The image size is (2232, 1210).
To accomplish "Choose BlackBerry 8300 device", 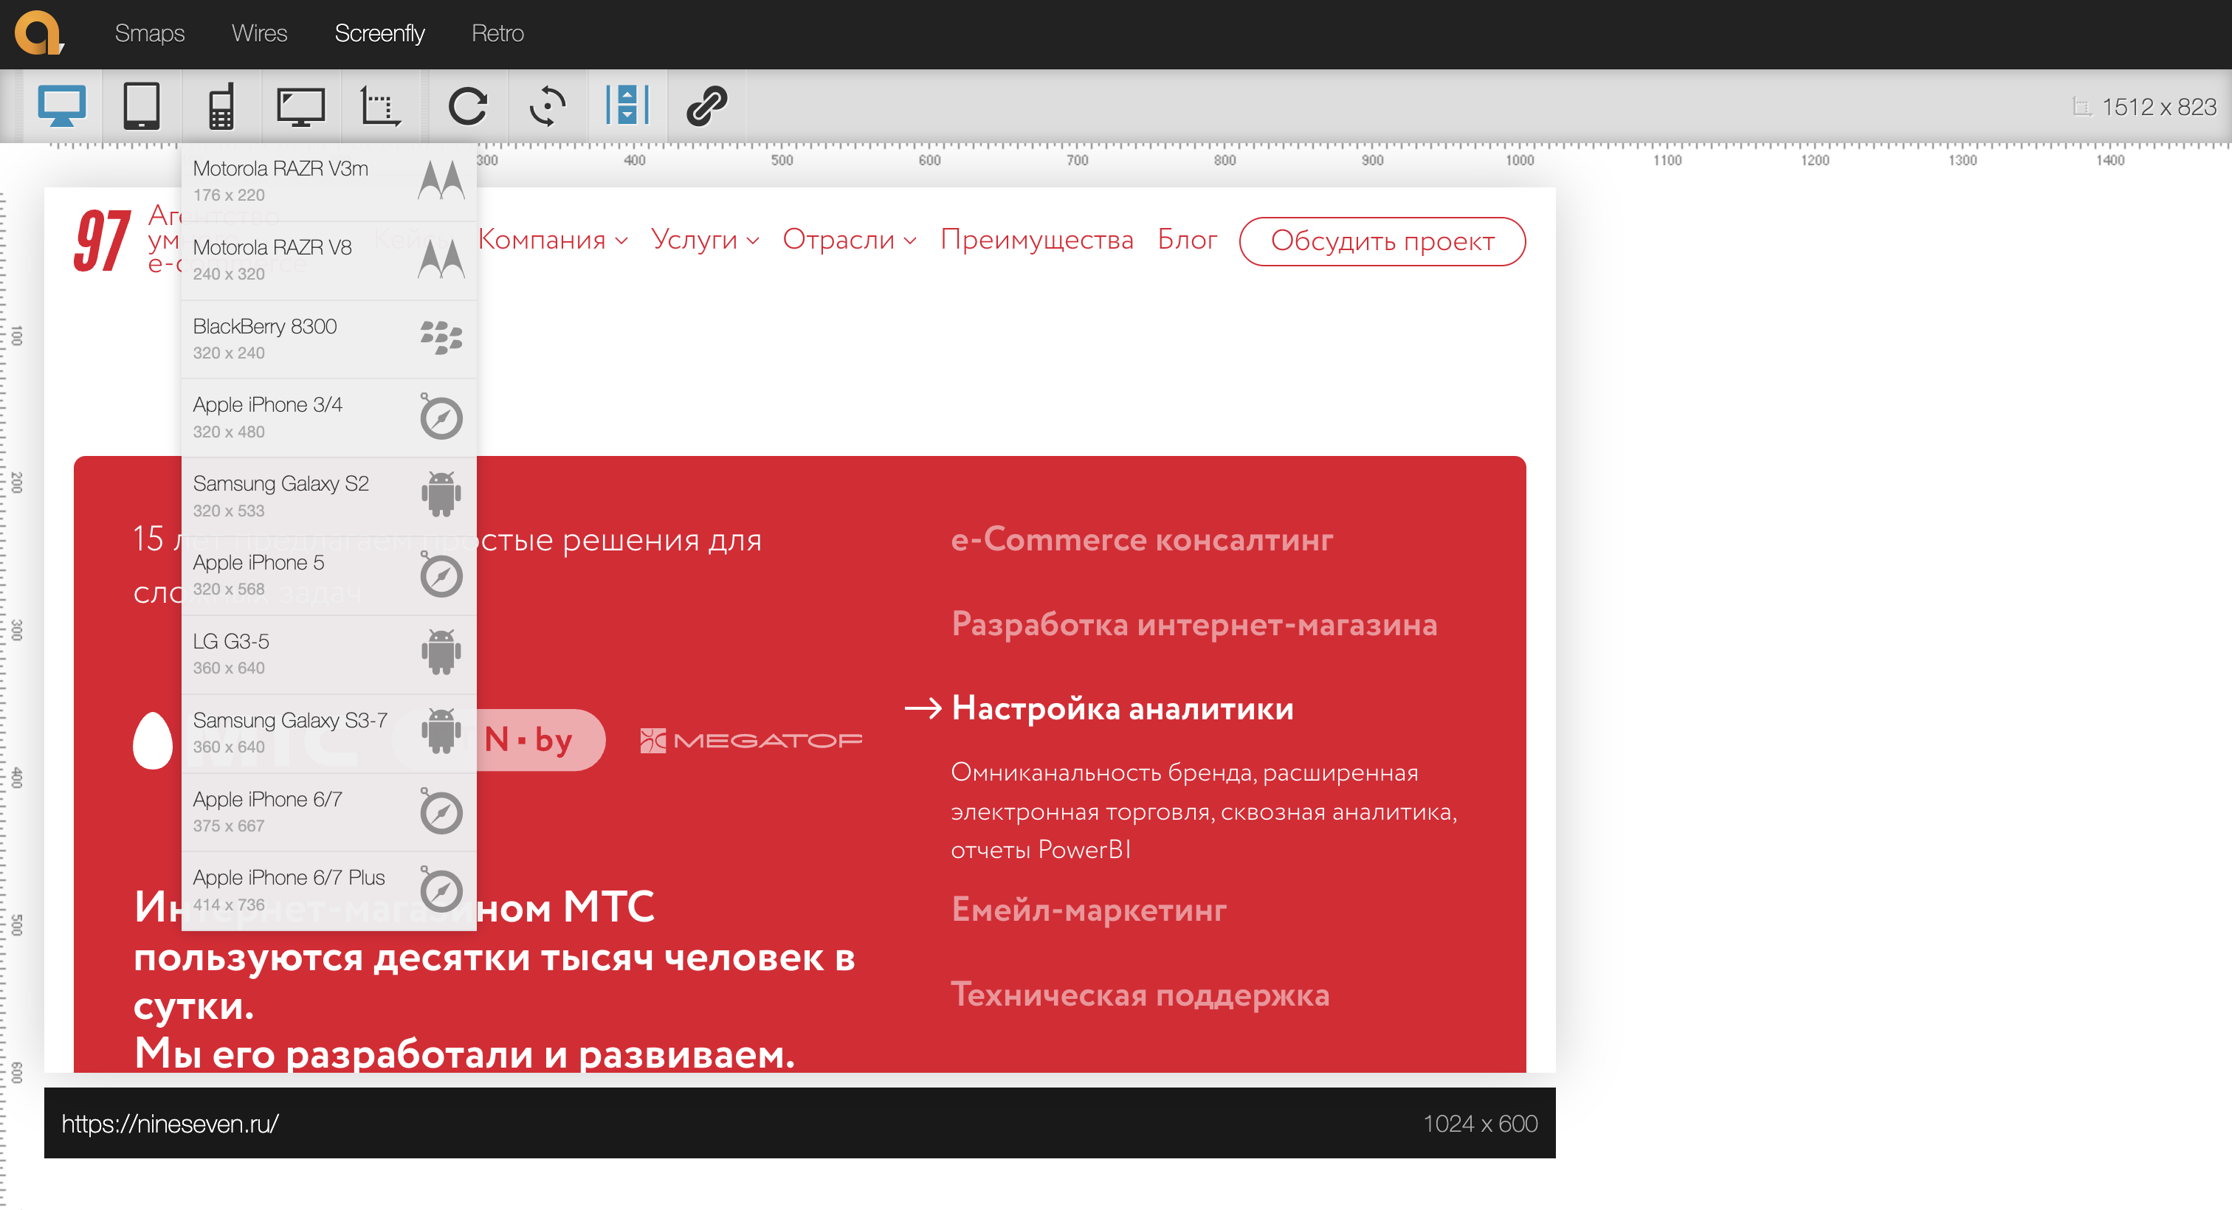I will pyautogui.click(x=329, y=339).
